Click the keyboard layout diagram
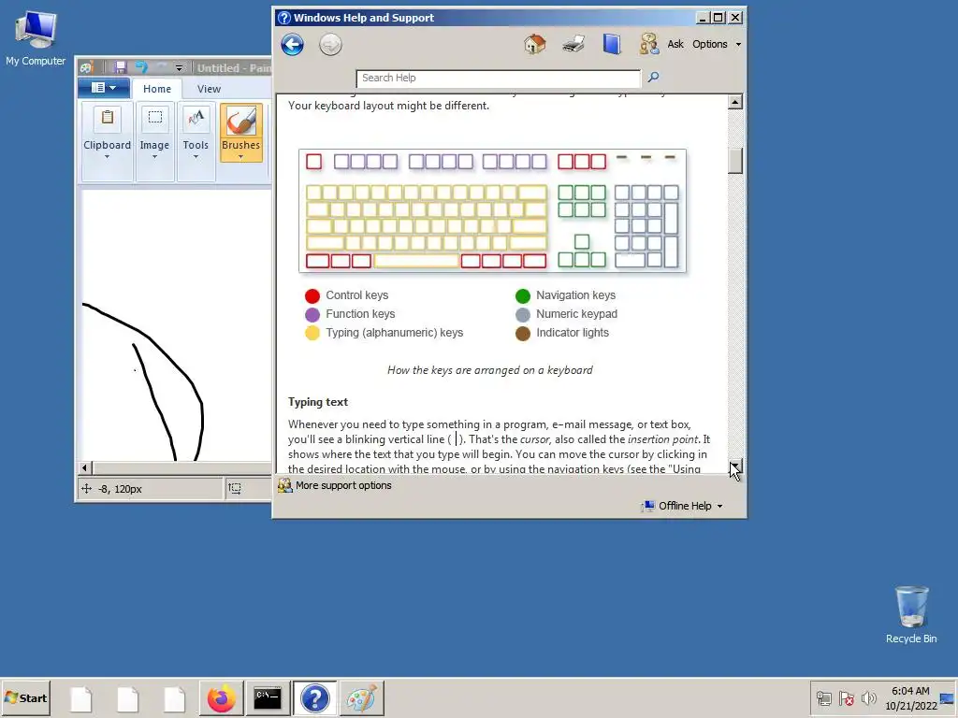Image resolution: width=958 pixels, height=718 pixels. click(x=492, y=210)
